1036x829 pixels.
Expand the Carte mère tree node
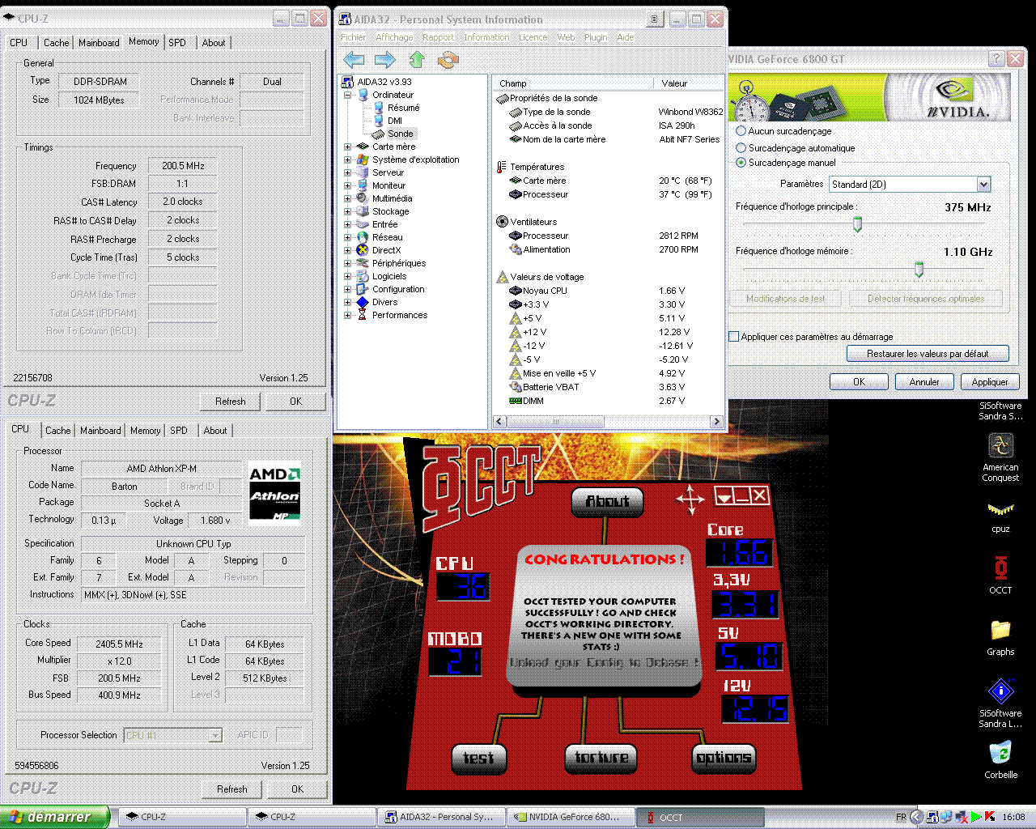[348, 147]
